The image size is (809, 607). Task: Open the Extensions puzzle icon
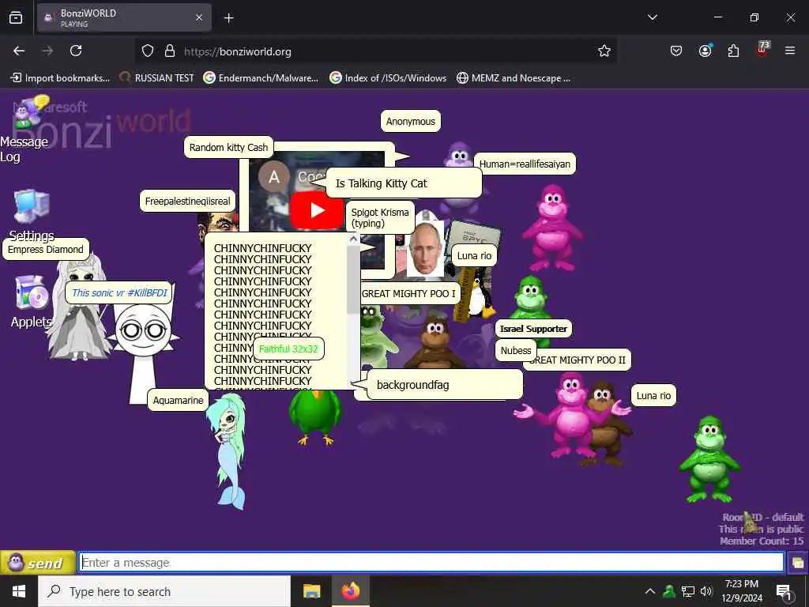733,51
